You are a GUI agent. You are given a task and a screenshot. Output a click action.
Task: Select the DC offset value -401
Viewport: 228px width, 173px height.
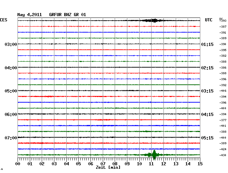[223, 126]
